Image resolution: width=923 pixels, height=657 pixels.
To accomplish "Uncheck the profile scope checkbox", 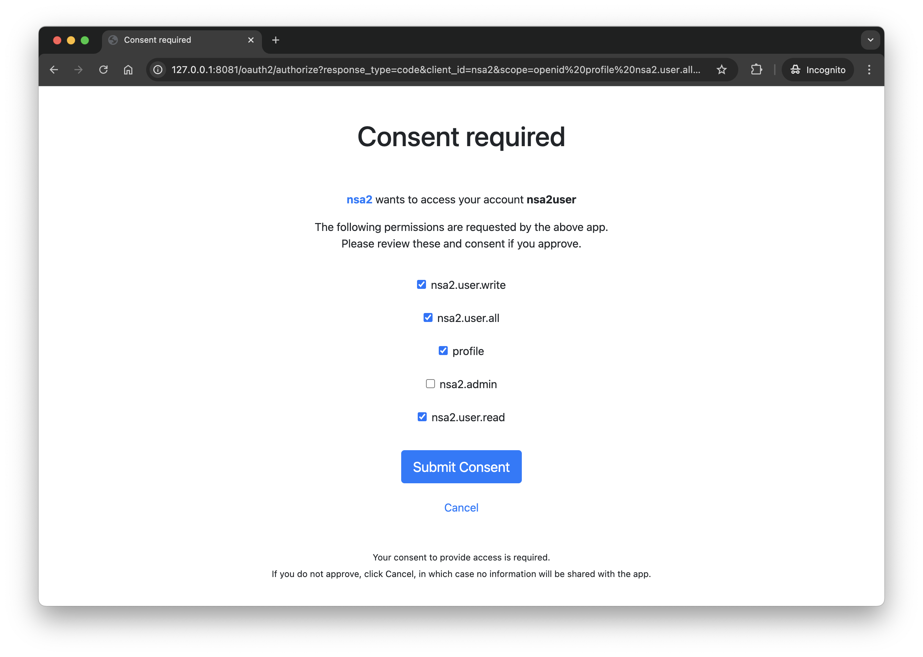I will 443,351.
